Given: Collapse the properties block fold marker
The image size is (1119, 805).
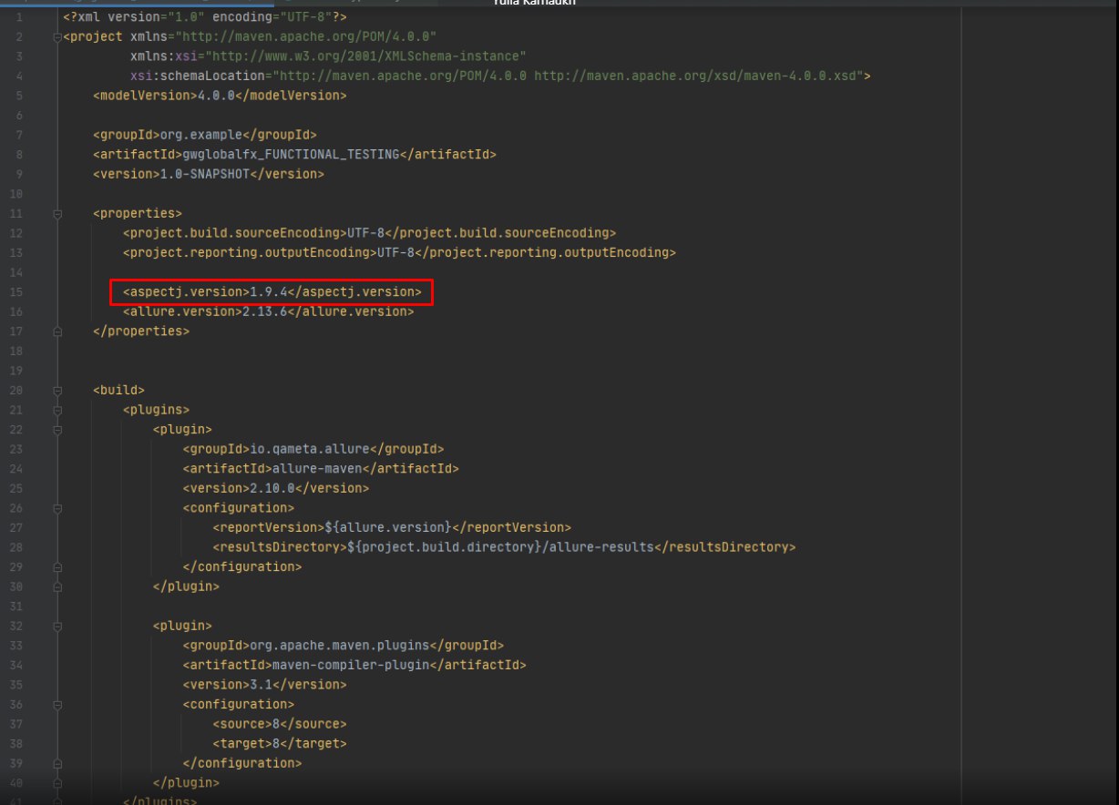Looking at the screenshot, I should pyautogui.click(x=58, y=214).
